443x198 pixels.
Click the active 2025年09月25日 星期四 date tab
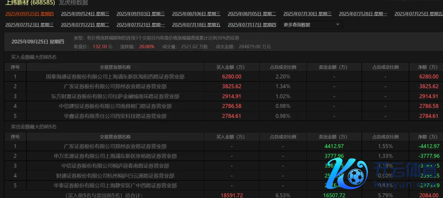[x=30, y=14]
